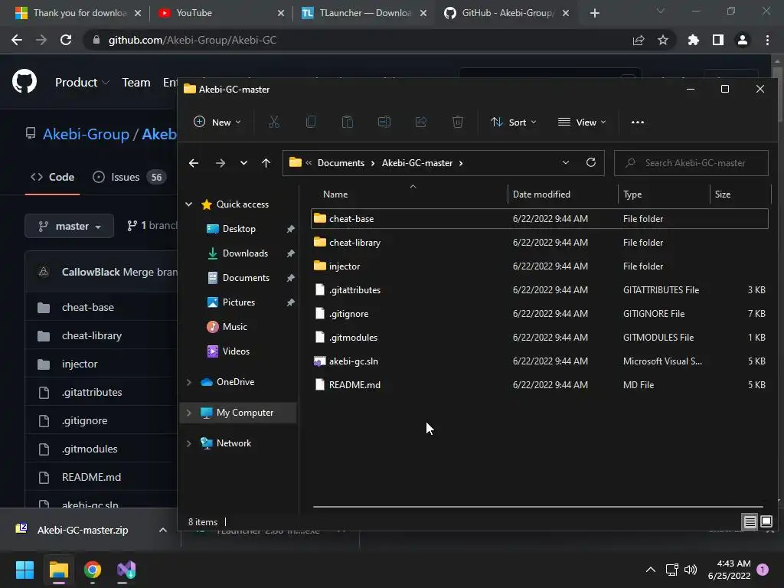Open the Issues tab on GitHub

[129, 177]
